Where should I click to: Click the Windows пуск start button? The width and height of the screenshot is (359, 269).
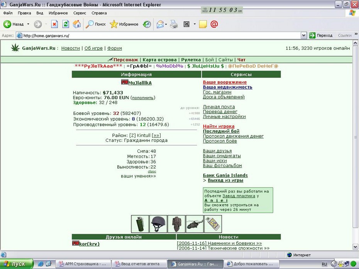coord(17,264)
